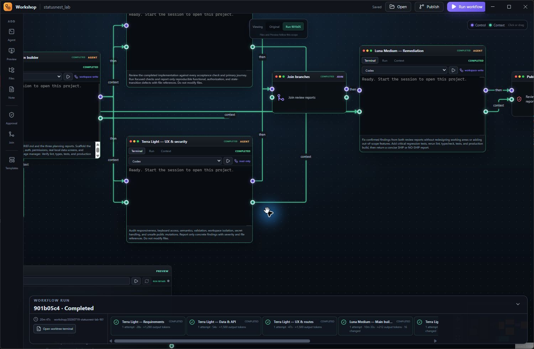Click the statusnest_lab project name
This screenshot has height=349, width=534.
(x=57, y=7)
